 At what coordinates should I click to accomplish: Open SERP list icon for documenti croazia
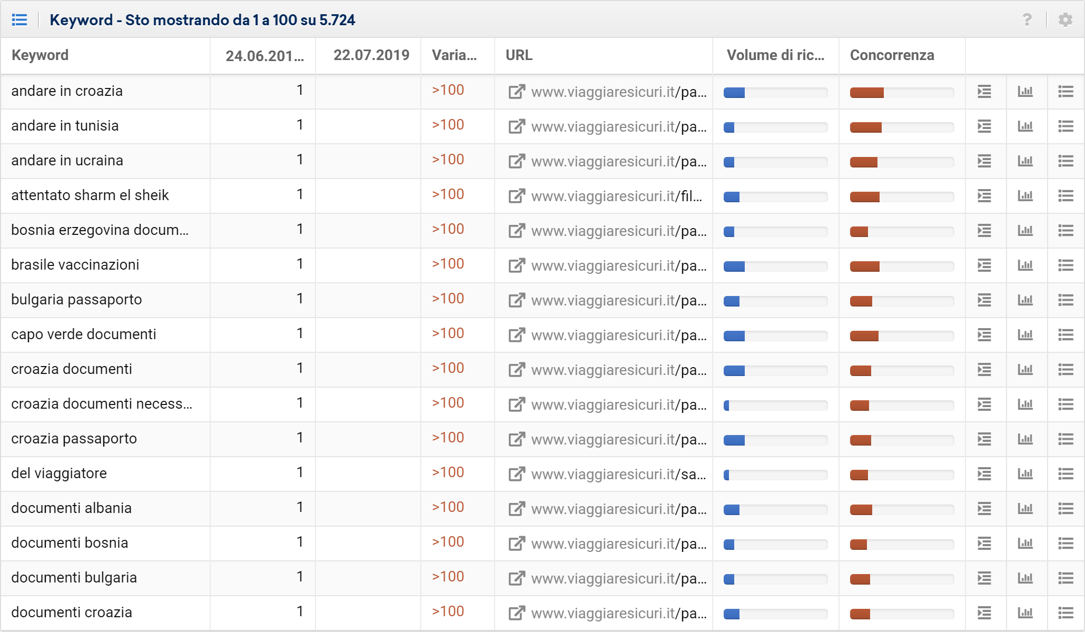tap(984, 613)
